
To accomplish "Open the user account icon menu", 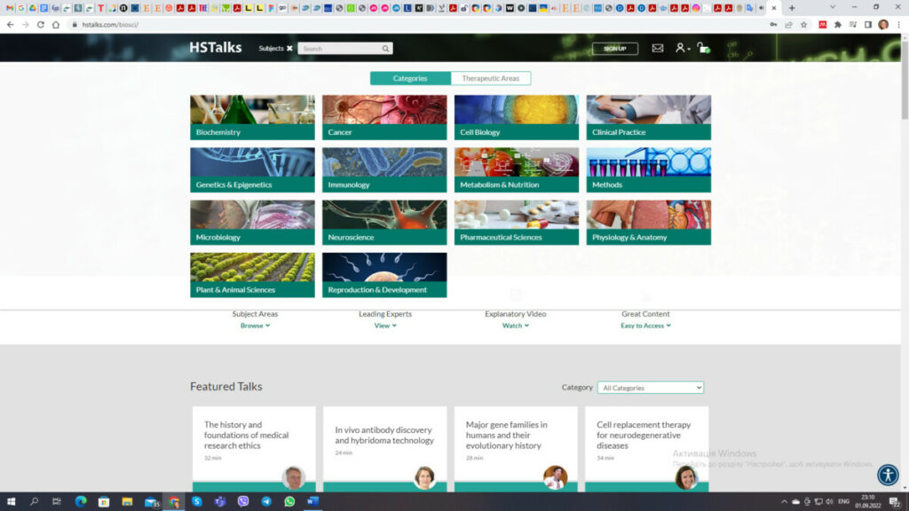I will tap(681, 48).
